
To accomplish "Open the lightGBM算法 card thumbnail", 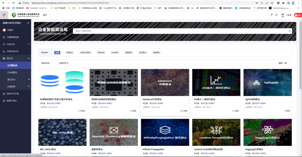I will coord(268,82).
